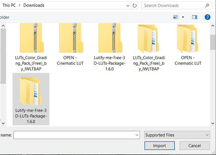Viewport: 216px width, 155px height.
Task: Toggle the preview pane icon
Action: pyautogui.click(x=195, y=17)
